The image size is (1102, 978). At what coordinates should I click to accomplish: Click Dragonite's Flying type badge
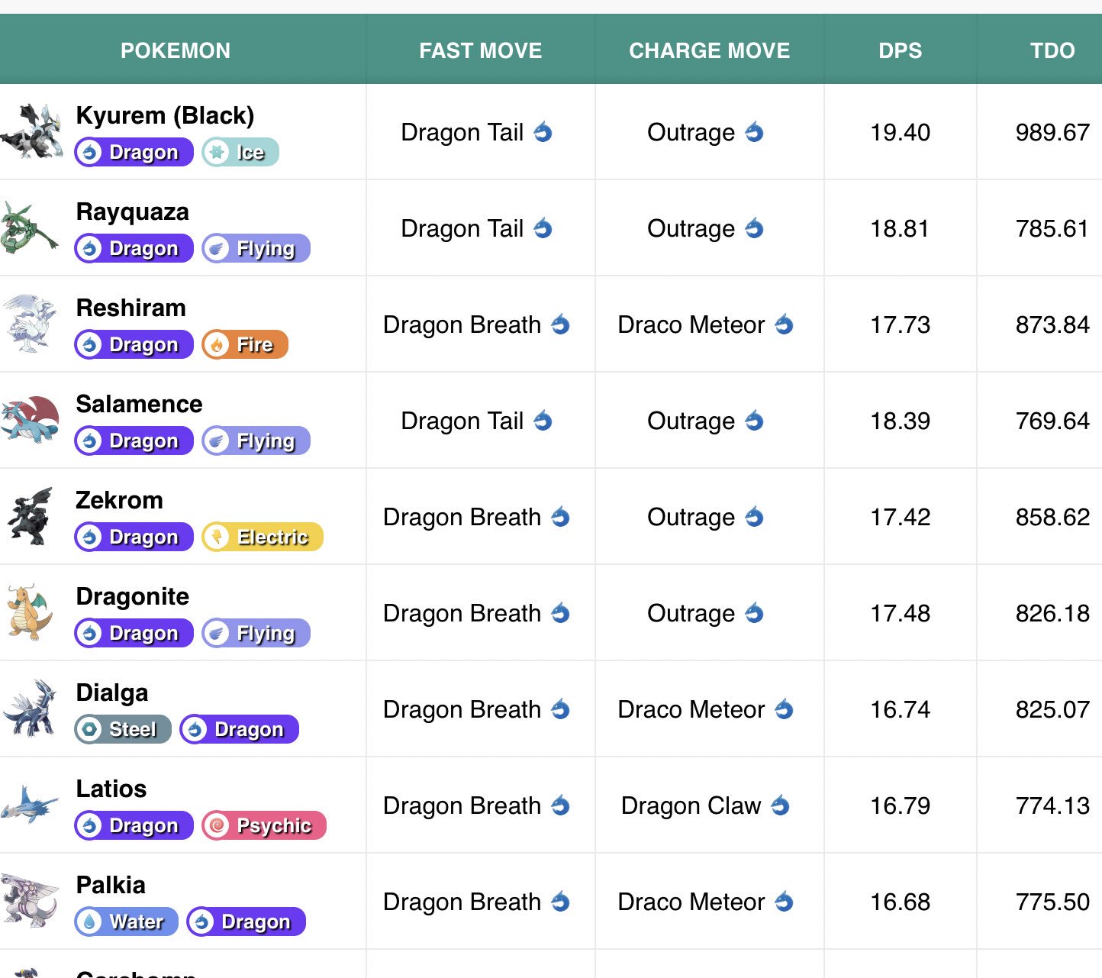pos(256,633)
